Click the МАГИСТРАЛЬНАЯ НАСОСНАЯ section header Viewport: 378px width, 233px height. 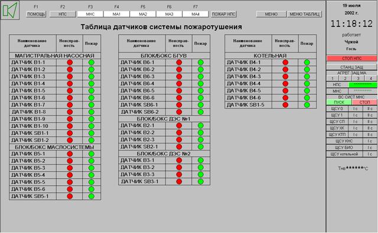coord(55,55)
